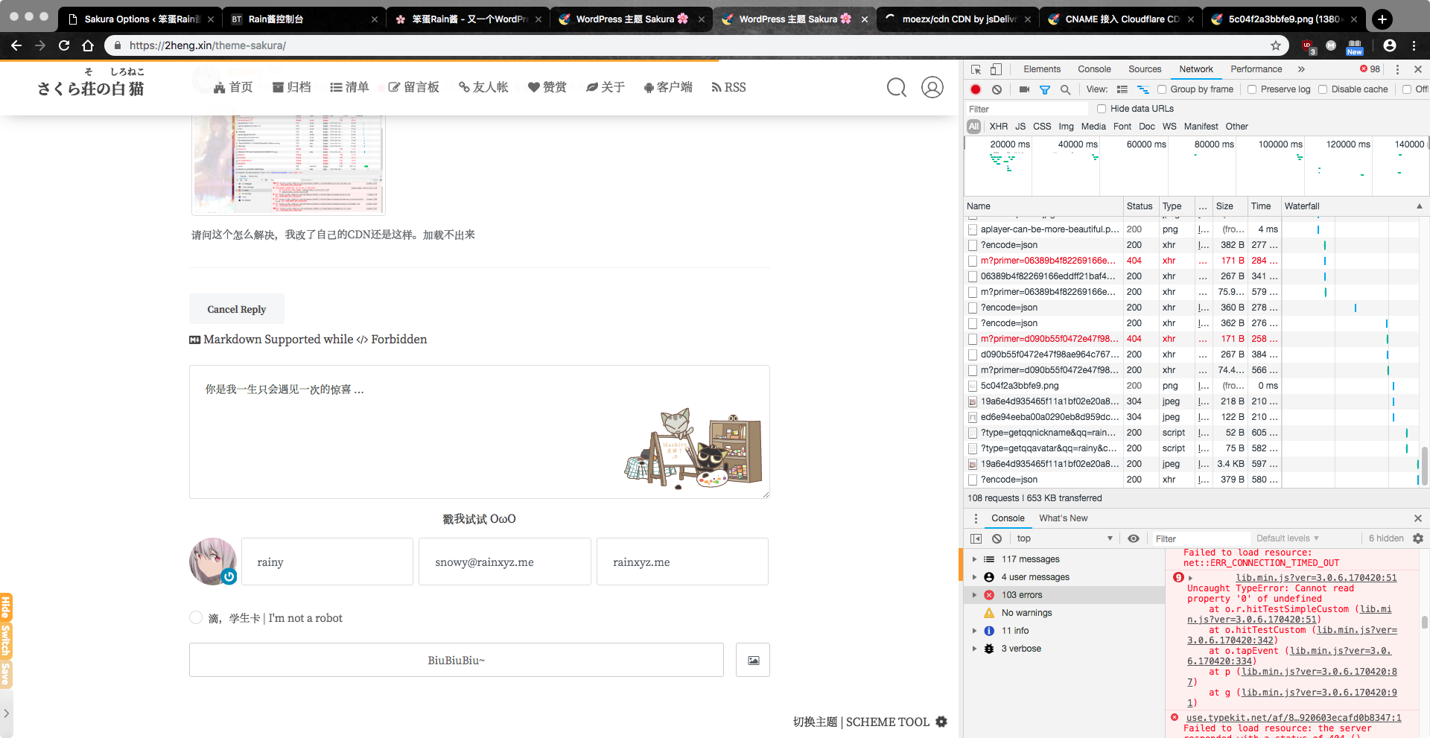This screenshot has height=738, width=1430.
Task: Bookmark this page with the star icon
Action: (x=1276, y=45)
